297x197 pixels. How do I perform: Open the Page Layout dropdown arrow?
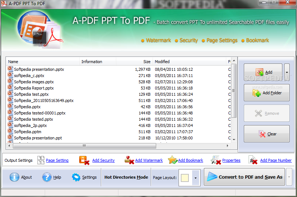(x=195, y=178)
